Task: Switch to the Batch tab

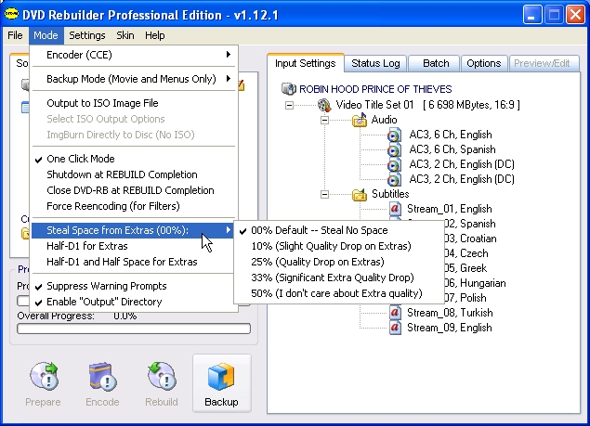Action: click(x=435, y=63)
